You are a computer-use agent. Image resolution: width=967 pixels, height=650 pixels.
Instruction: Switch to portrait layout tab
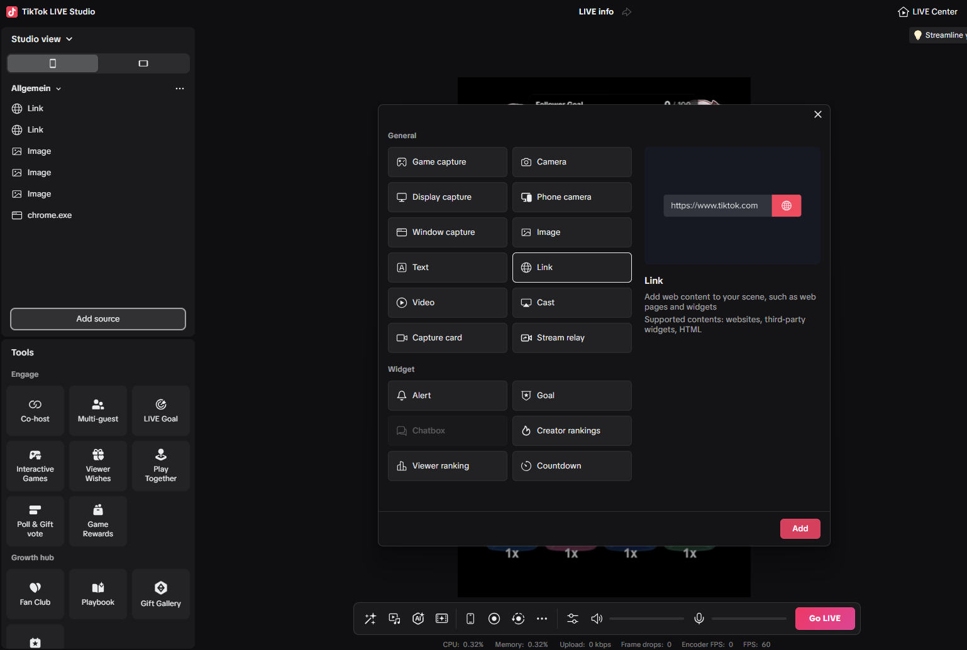[x=53, y=63]
